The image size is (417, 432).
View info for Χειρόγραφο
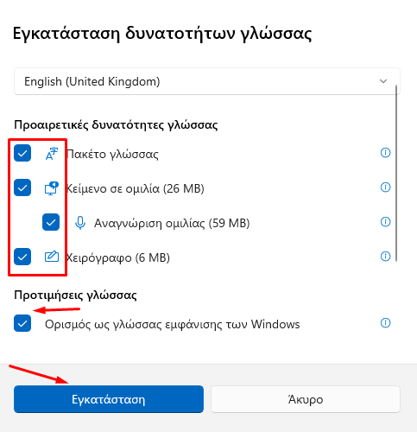385,256
